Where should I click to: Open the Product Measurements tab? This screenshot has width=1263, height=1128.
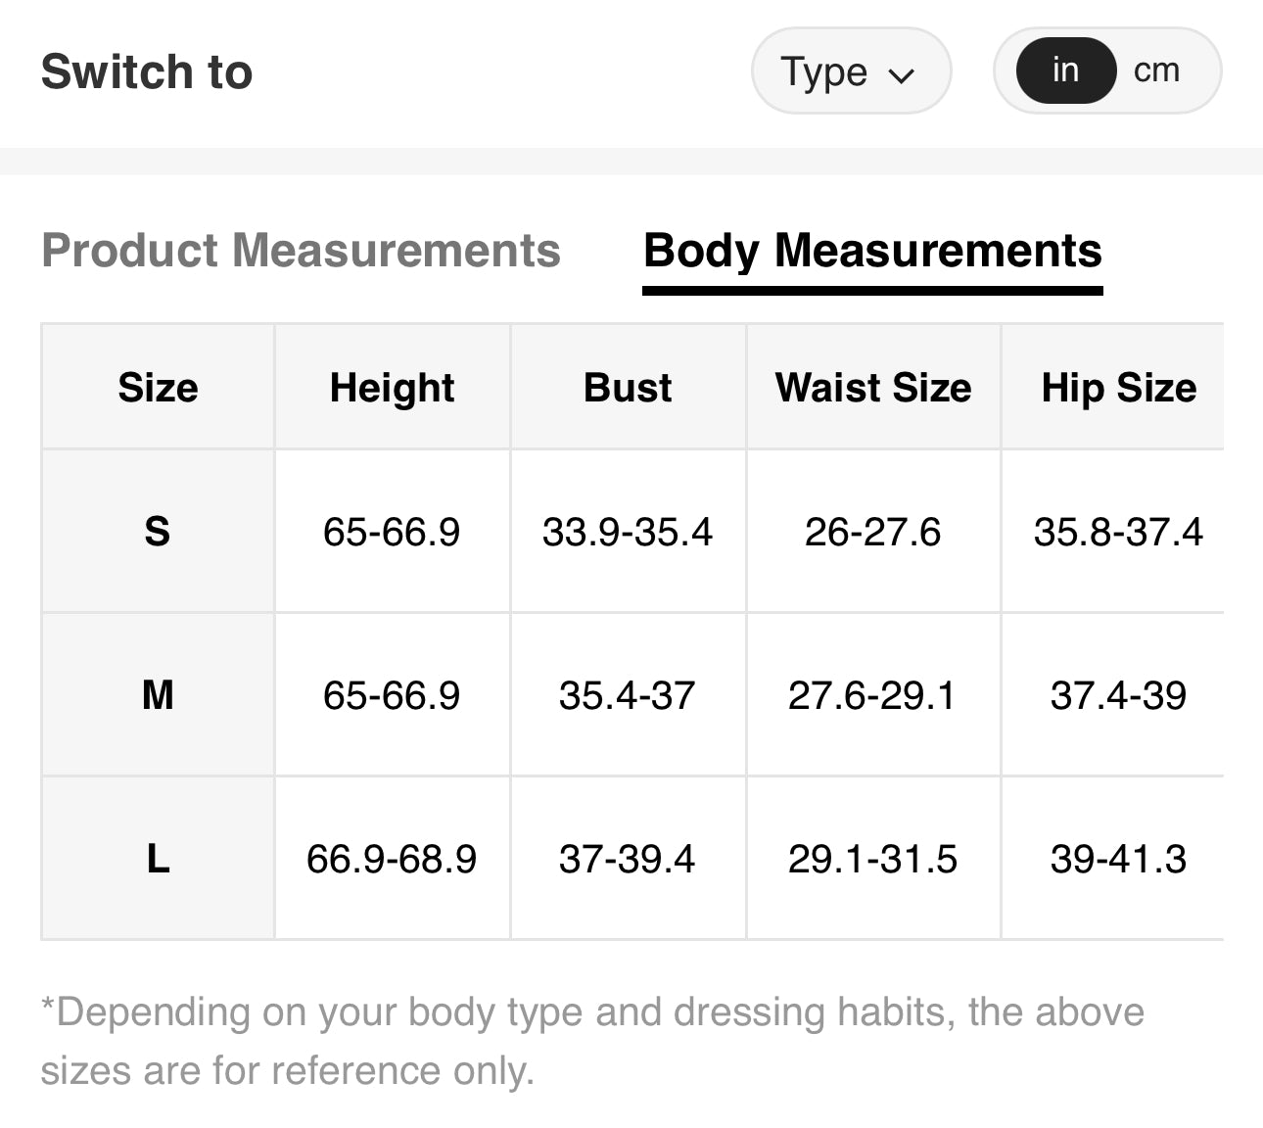coord(301,251)
